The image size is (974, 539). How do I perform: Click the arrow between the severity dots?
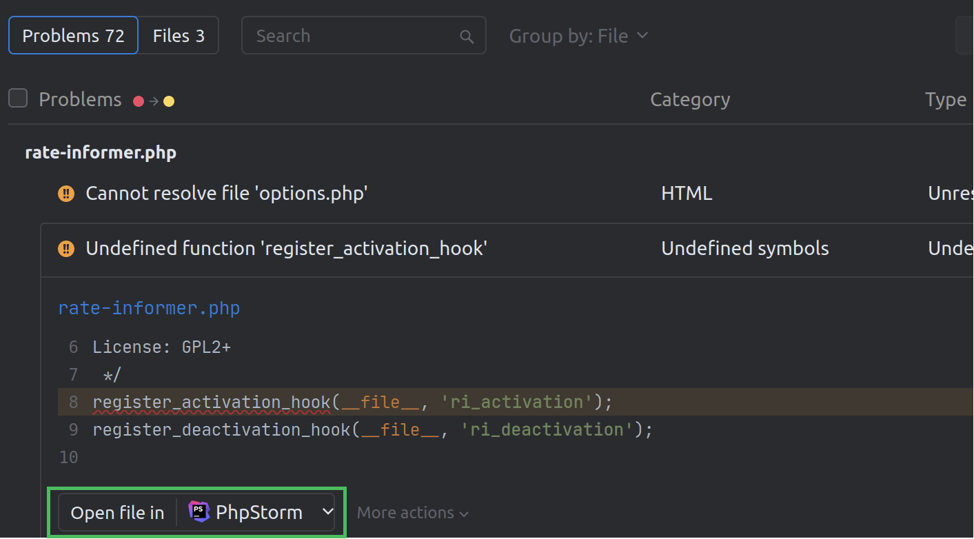pyautogui.click(x=153, y=100)
